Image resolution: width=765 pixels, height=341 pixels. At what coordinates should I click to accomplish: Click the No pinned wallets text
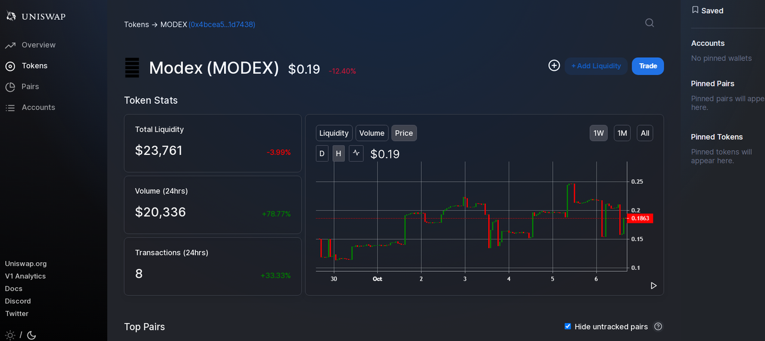point(721,58)
